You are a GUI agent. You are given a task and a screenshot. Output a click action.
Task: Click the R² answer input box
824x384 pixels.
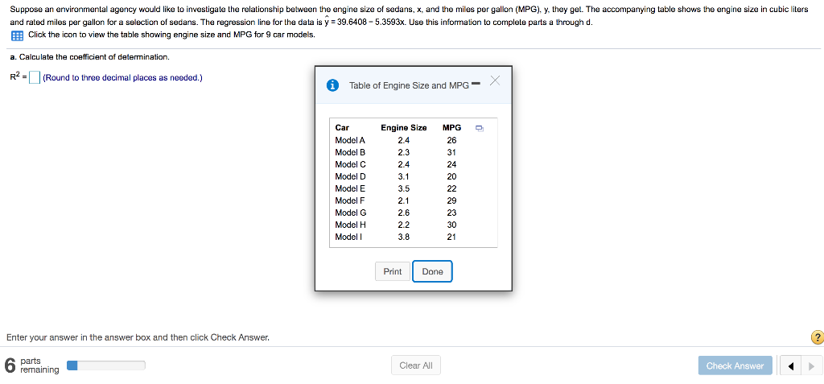[35, 77]
